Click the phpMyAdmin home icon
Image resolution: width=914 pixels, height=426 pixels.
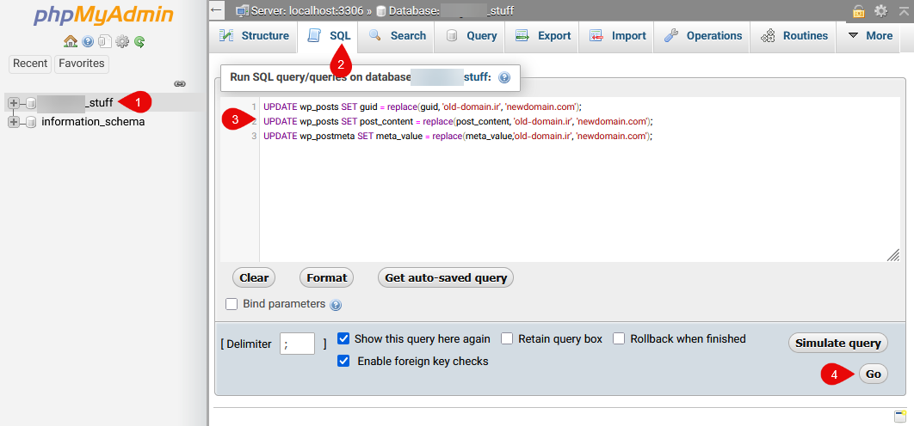71,41
